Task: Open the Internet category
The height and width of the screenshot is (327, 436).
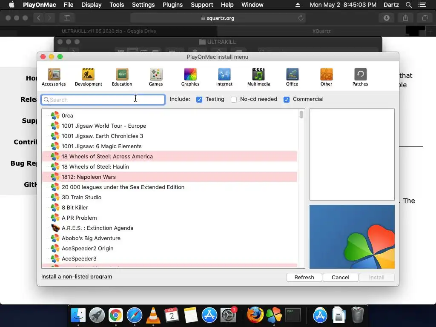Action: coord(224,77)
